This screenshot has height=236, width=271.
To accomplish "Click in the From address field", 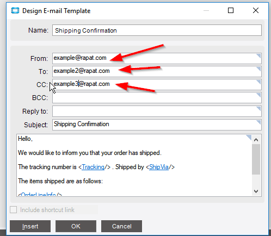I will click(x=157, y=58).
